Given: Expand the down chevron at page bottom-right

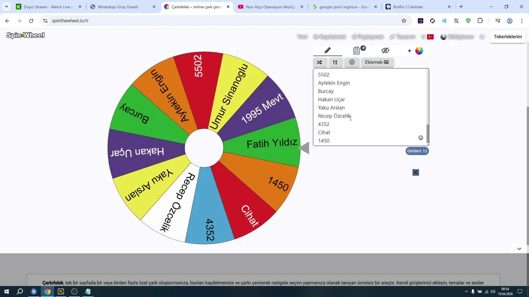Looking at the screenshot, I should pyautogui.click(x=519, y=249).
